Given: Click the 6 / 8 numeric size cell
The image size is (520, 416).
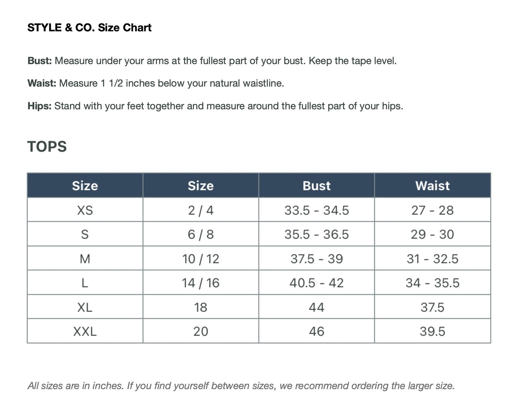Looking at the screenshot, I should (x=200, y=234).
